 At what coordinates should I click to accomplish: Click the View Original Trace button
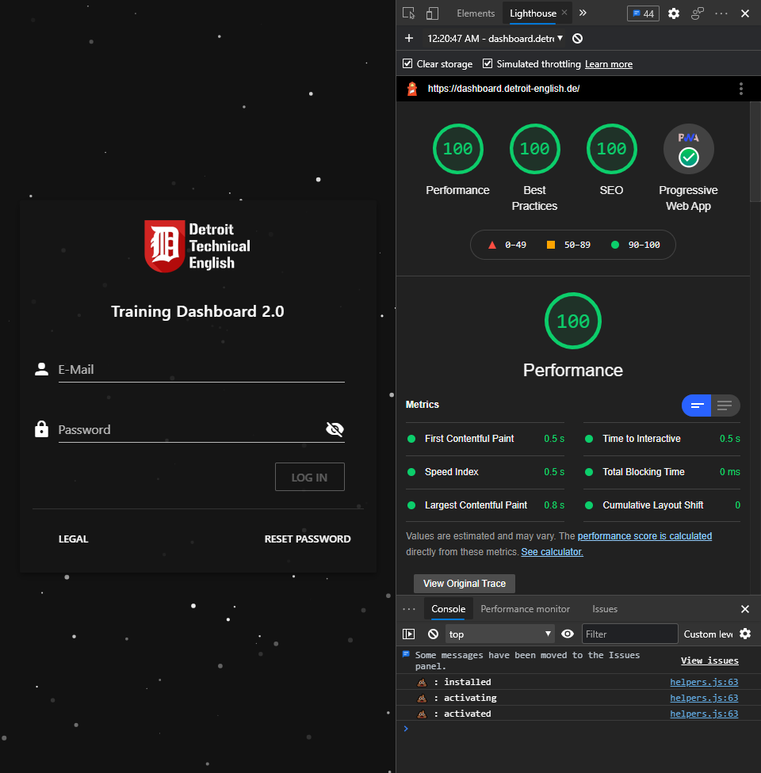point(465,584)
